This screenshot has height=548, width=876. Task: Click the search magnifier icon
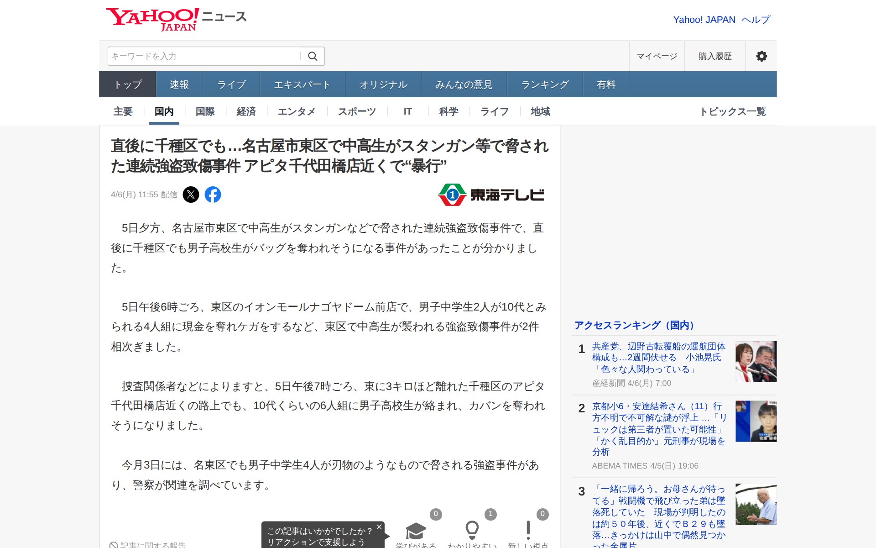[313, 56]
